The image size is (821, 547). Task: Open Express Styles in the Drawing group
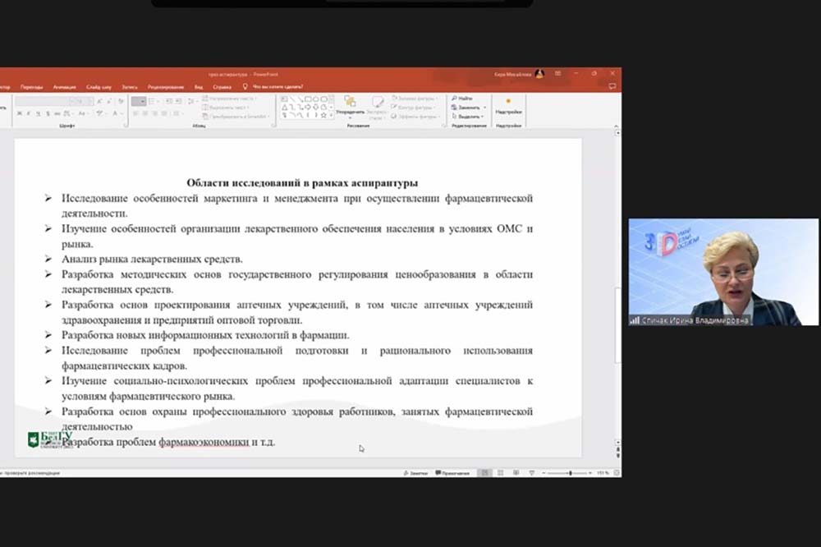tap(378, 106)
